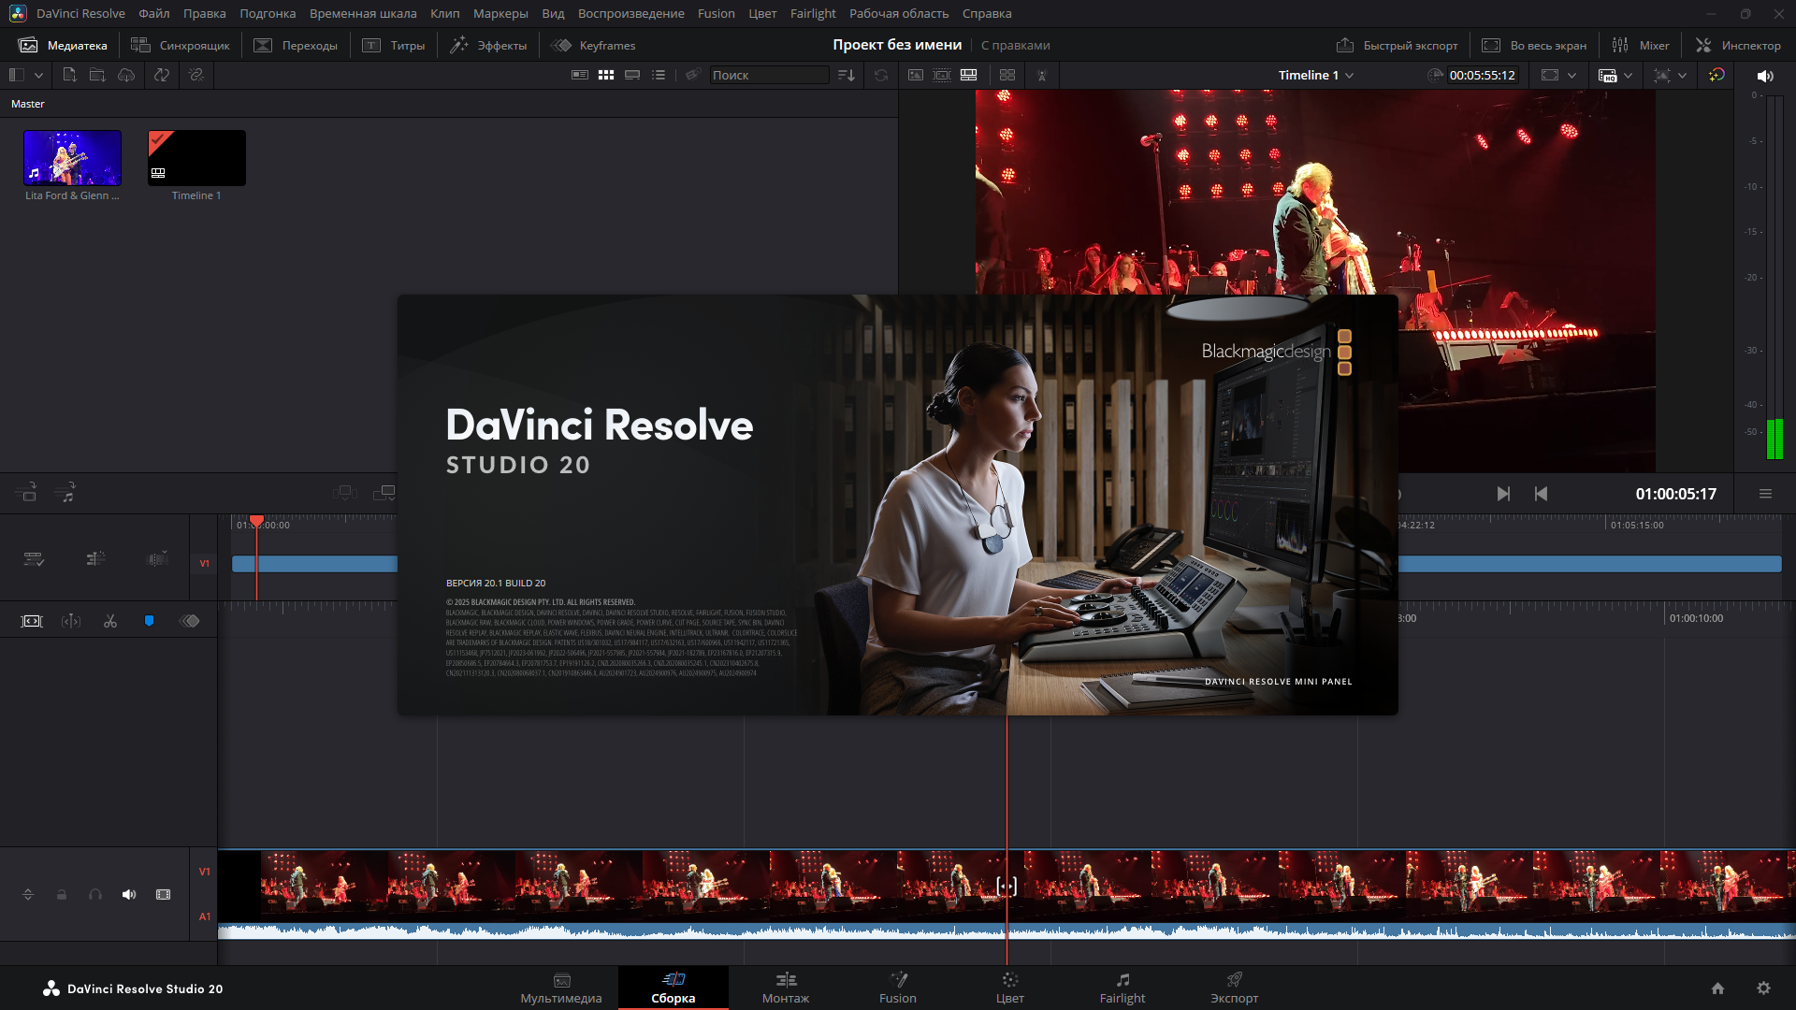Open the Синхроящик sync bin
The width and height of the screenshot is (1796, 1010).
180,45
